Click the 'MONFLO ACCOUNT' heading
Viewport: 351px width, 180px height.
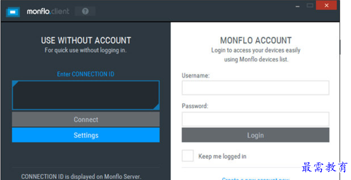(x=256, y=41)
